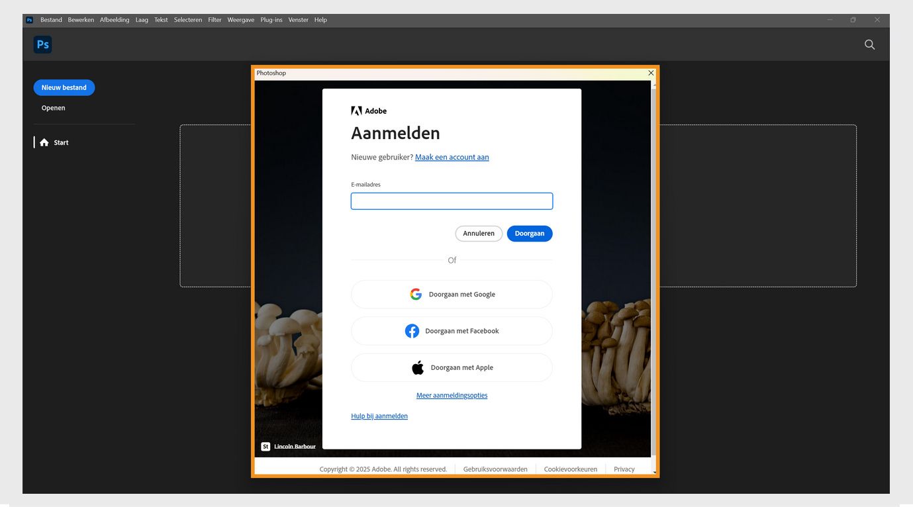Close the Photoshop sign-in dialog
The image size is (913, 507).
pyautogui.click(x=651, y=73)
